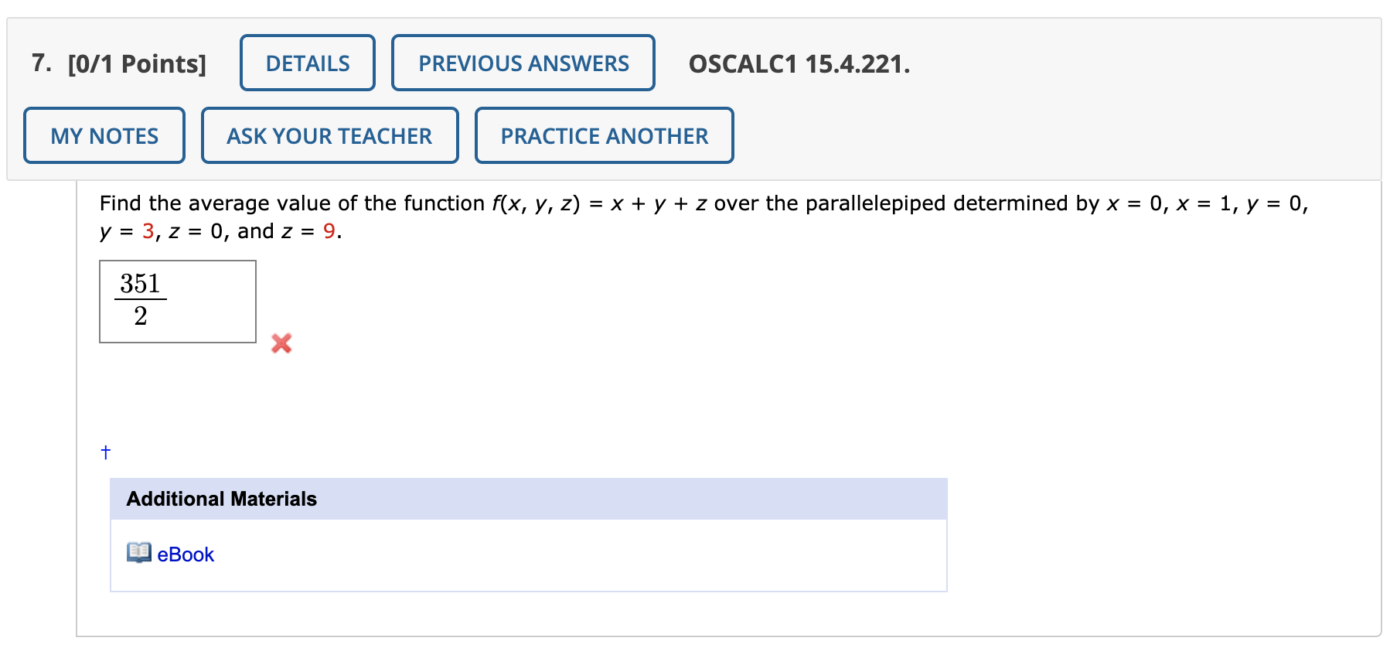Click the OSCALC1 15.4.221 question code
This screenshot has height=648, width=1390.
tap(799, 63)
